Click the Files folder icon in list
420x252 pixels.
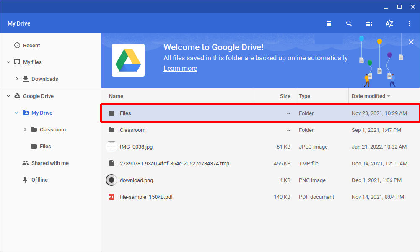111,113
